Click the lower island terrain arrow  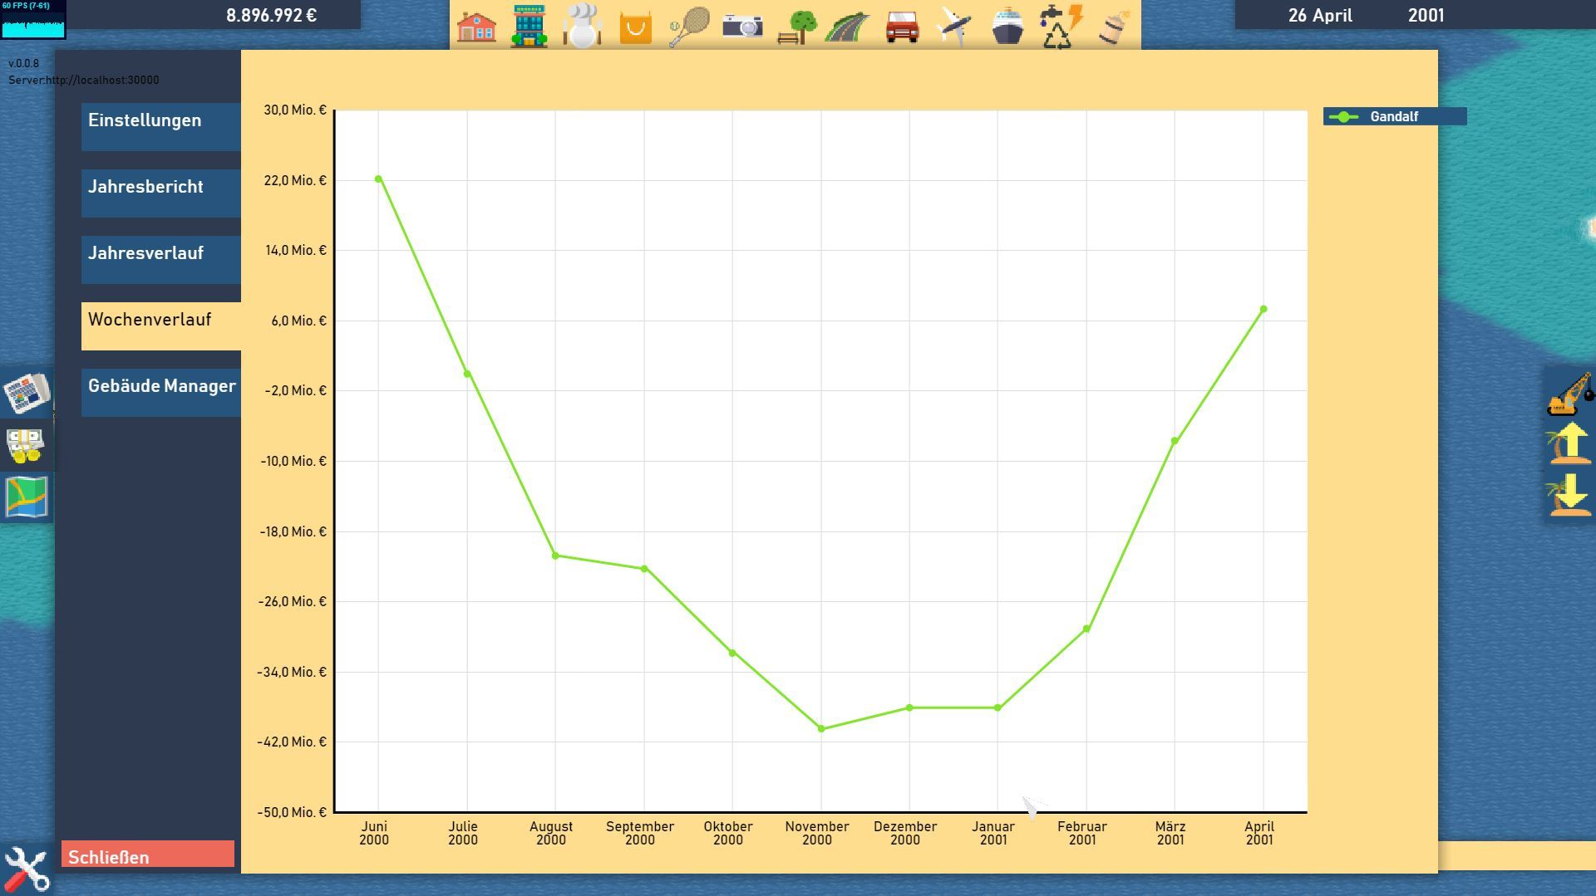[x=1569, y=496]
